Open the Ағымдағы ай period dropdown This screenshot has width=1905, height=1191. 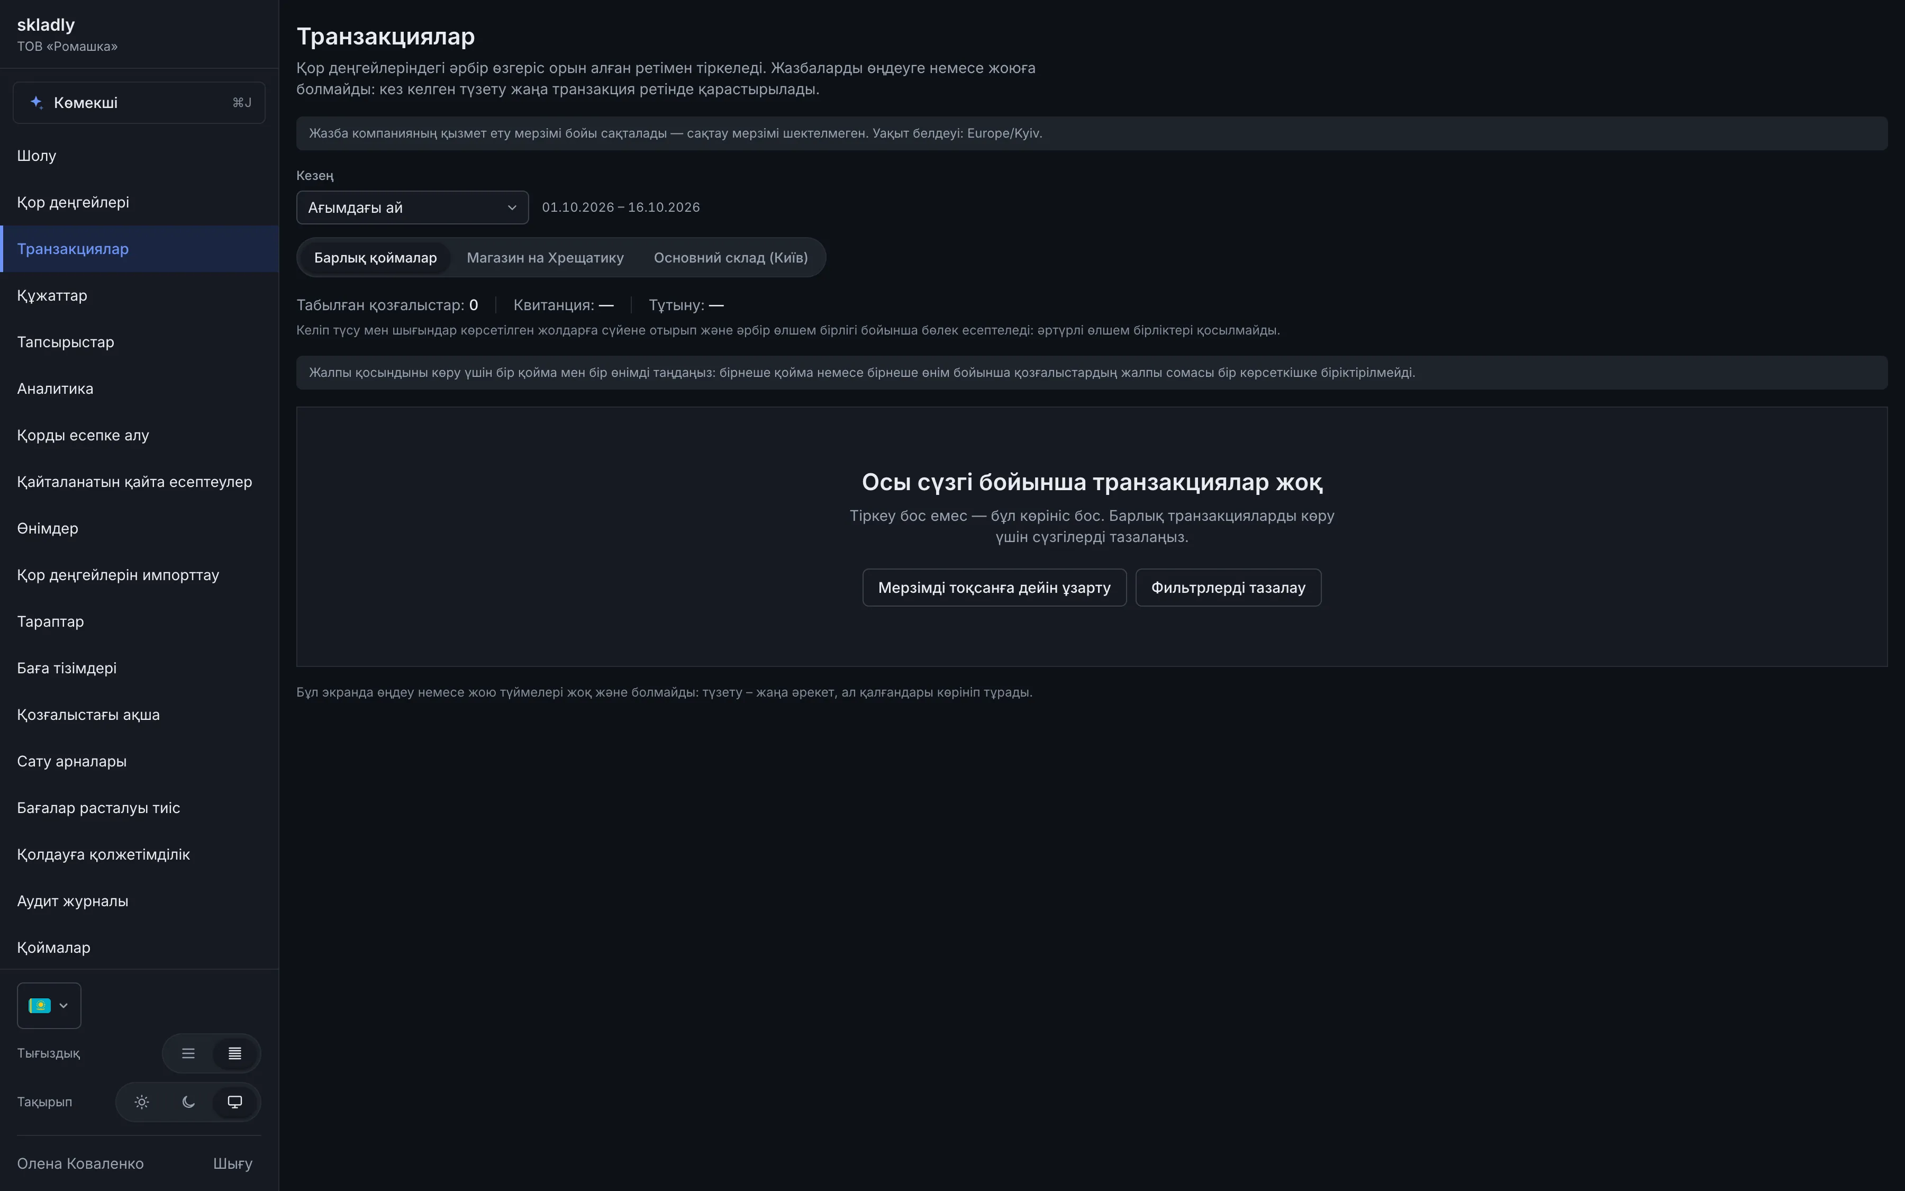(413, 207)
